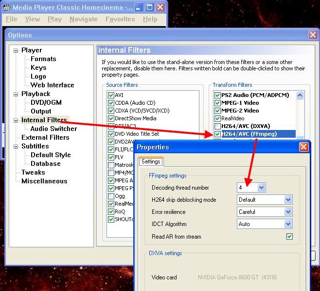Select Keys in the options tree
Image resolution: width=320 pixels, height=291 pixels.
[x=38, y=67]
